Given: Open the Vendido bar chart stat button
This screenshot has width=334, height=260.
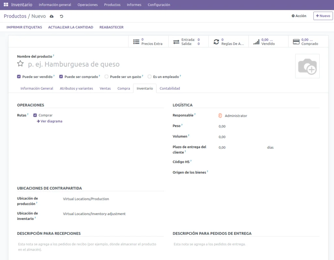Looking at the screenshot, I should click(x=268, y=41).
